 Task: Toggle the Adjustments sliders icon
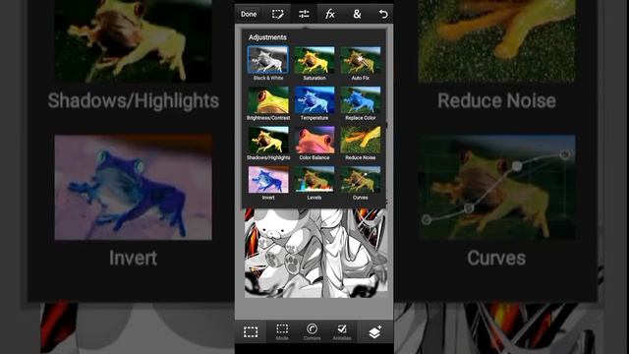304,14
